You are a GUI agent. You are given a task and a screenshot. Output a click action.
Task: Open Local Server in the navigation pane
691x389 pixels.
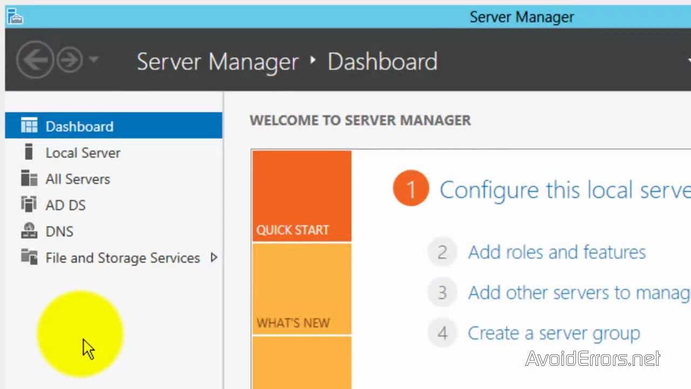click(113, 152)
